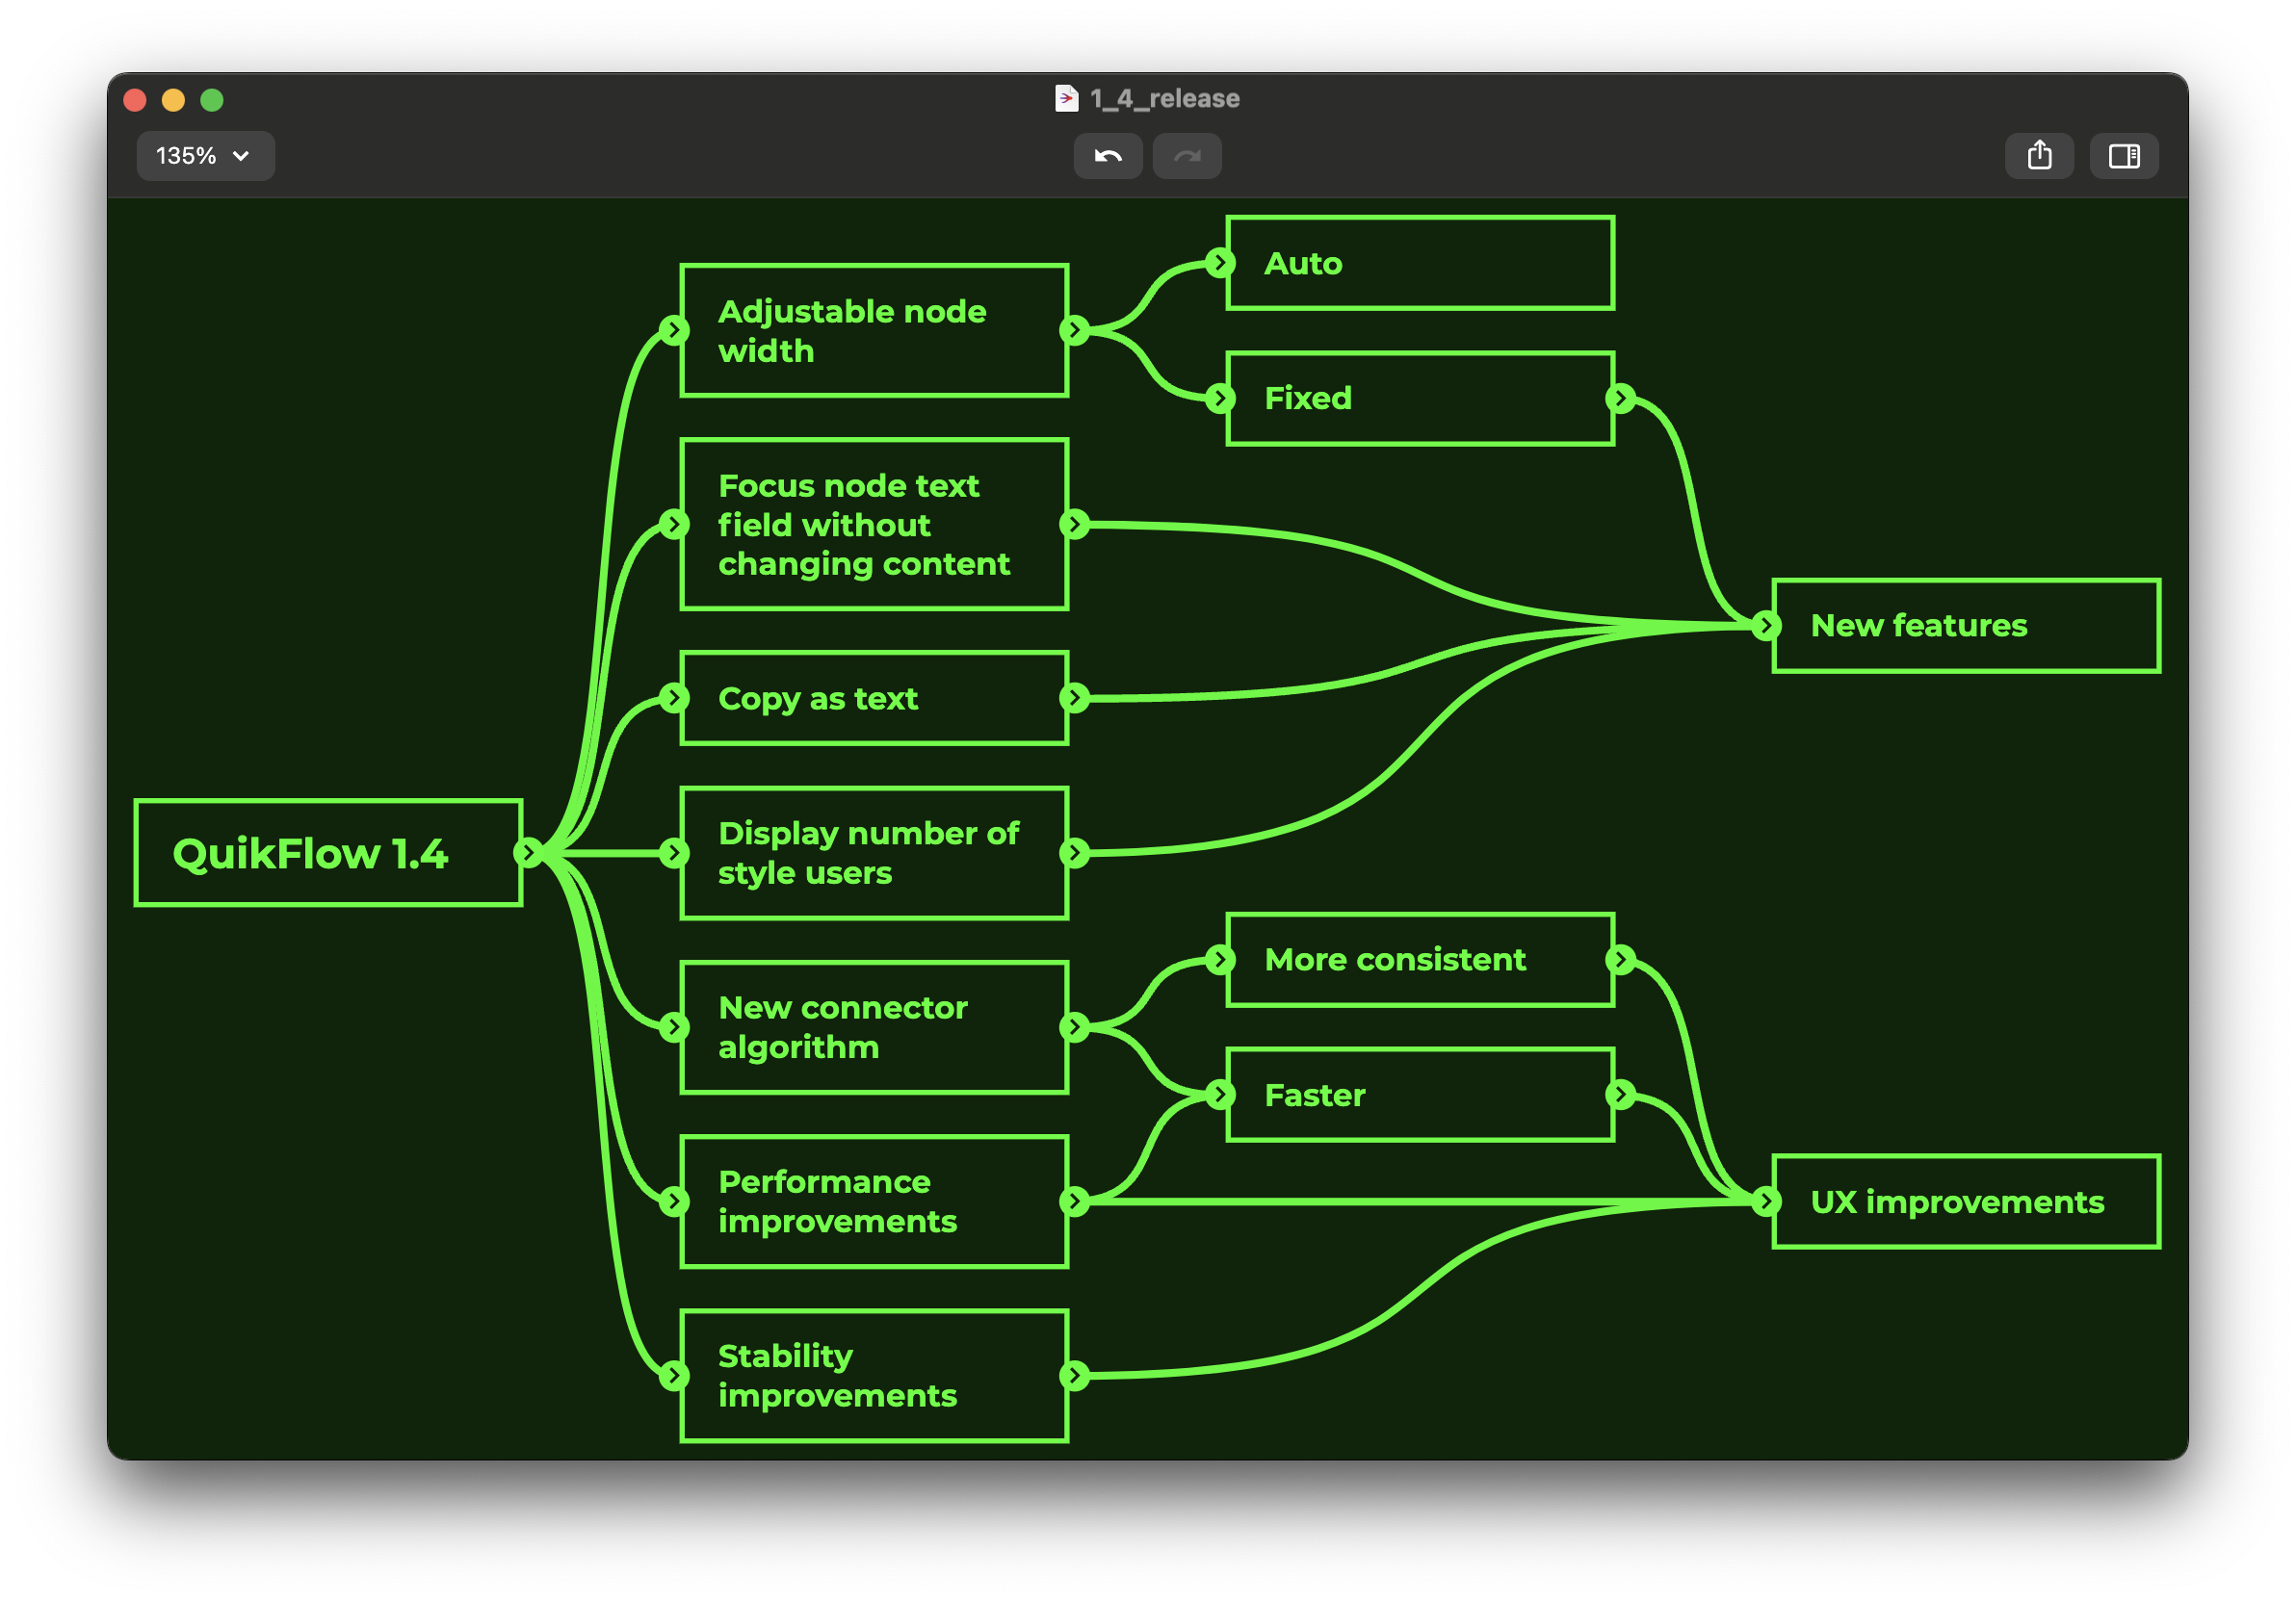This screenshot has height=1602, width=2296.
Task: Open the share export button
Action: tap(2039, 156)
